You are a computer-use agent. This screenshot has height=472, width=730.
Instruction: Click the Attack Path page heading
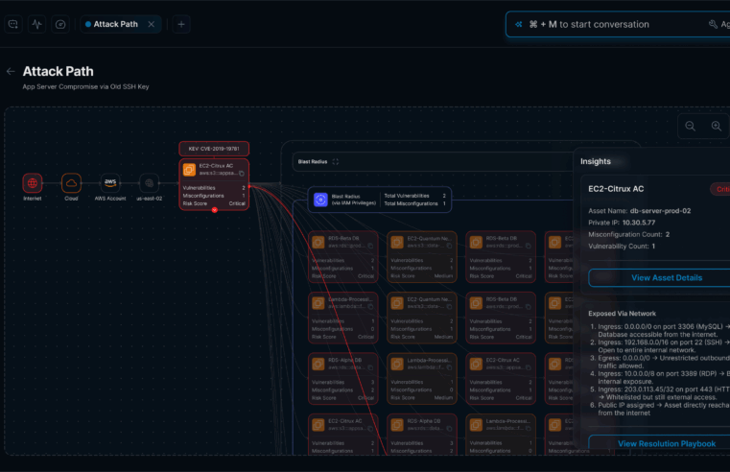pyautogui.click(x=59, y=71)
